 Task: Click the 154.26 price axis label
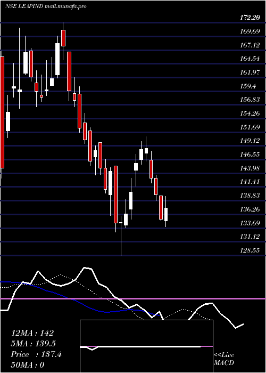tap(249, 113)
